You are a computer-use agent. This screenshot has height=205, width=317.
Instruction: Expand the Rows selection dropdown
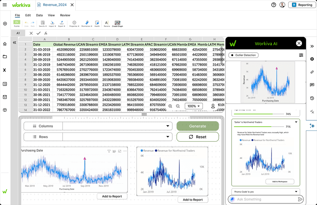point(168,137)
